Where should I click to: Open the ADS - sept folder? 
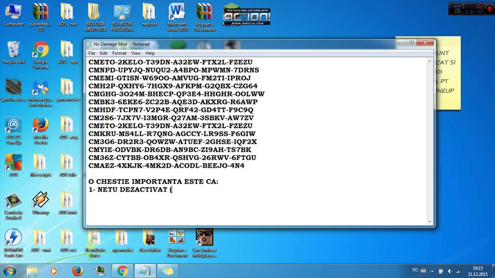pos(68,53)
